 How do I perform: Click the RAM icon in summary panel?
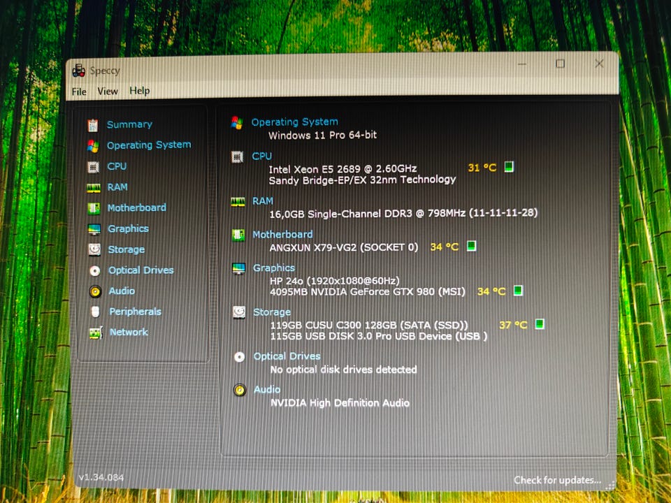pos(238,201)
